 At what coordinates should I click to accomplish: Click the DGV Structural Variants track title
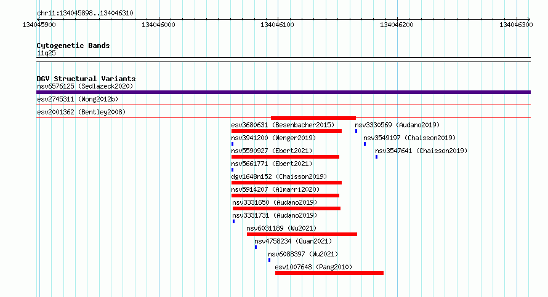[86, 79]
